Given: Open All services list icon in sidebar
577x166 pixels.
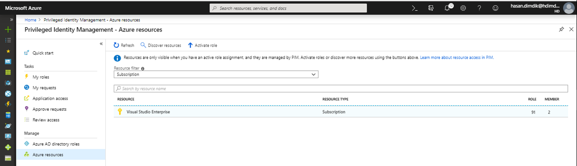Looking at the screenshot, I should click(x=8, y=40).
